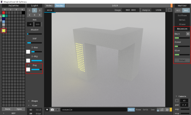Click the console input field
The width and height of the screenshot is (191, 115).
pos(94,110)
